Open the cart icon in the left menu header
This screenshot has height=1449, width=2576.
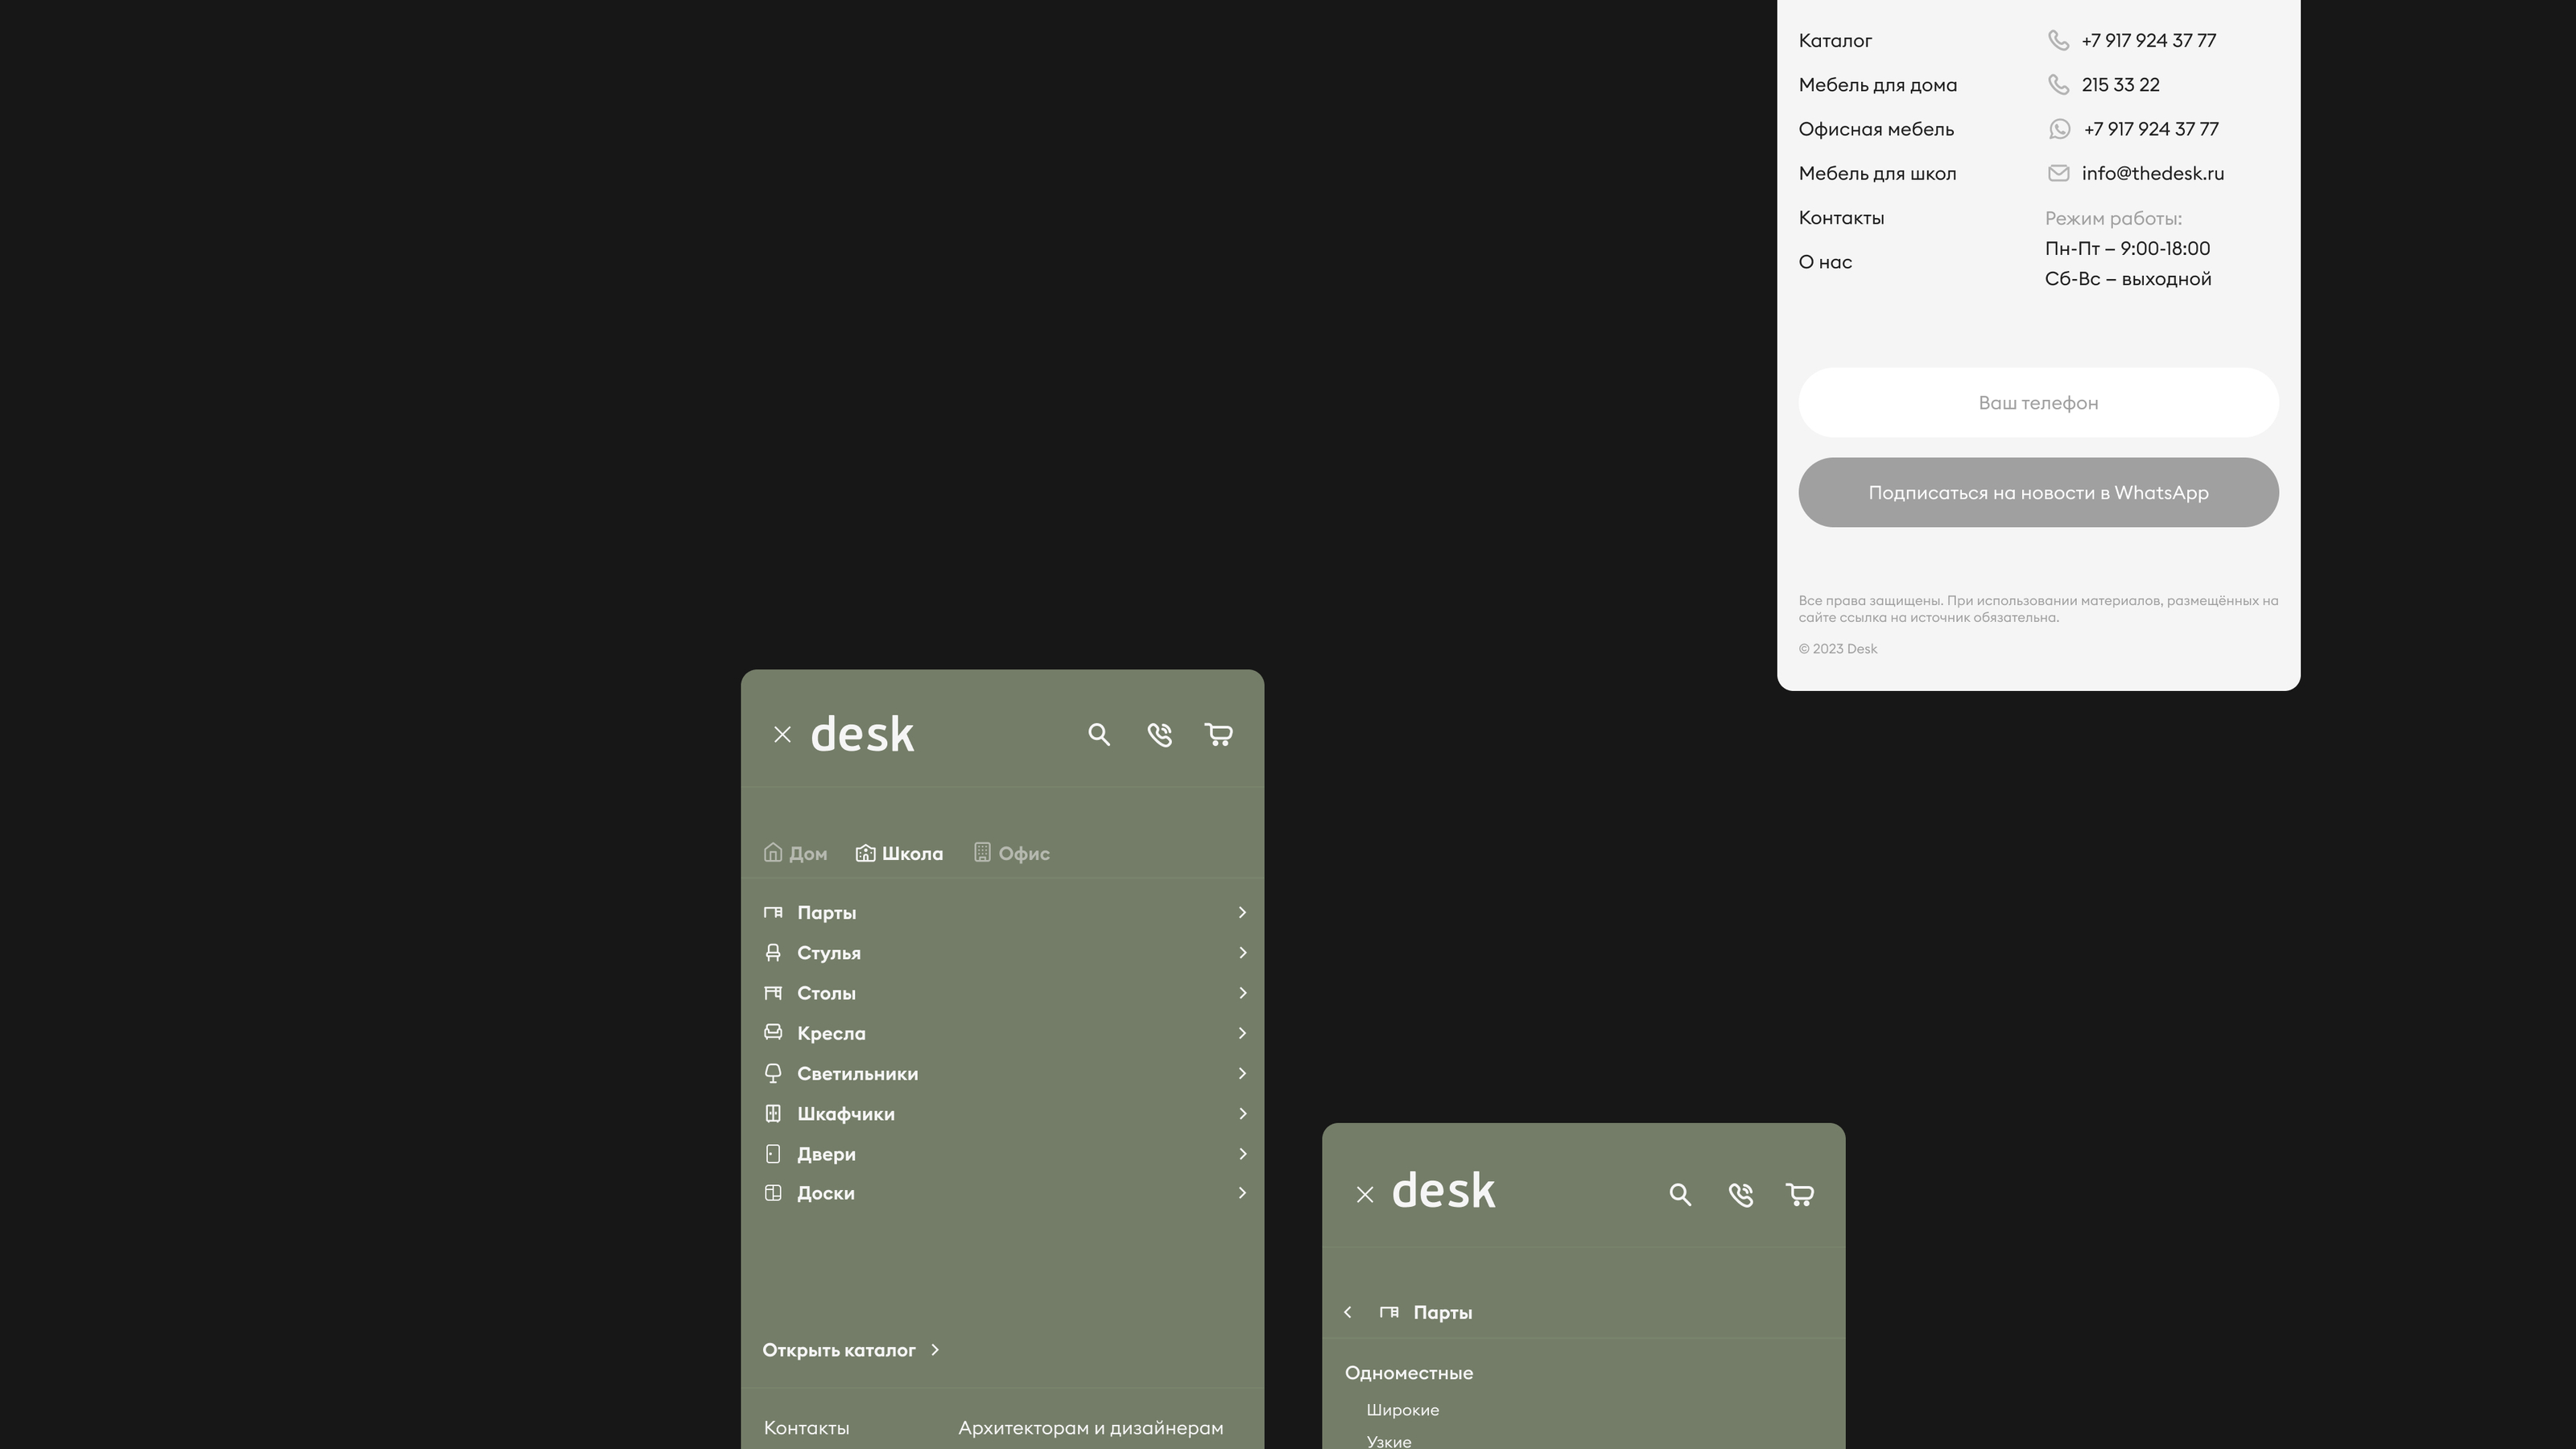click(x=1218, y=735)
